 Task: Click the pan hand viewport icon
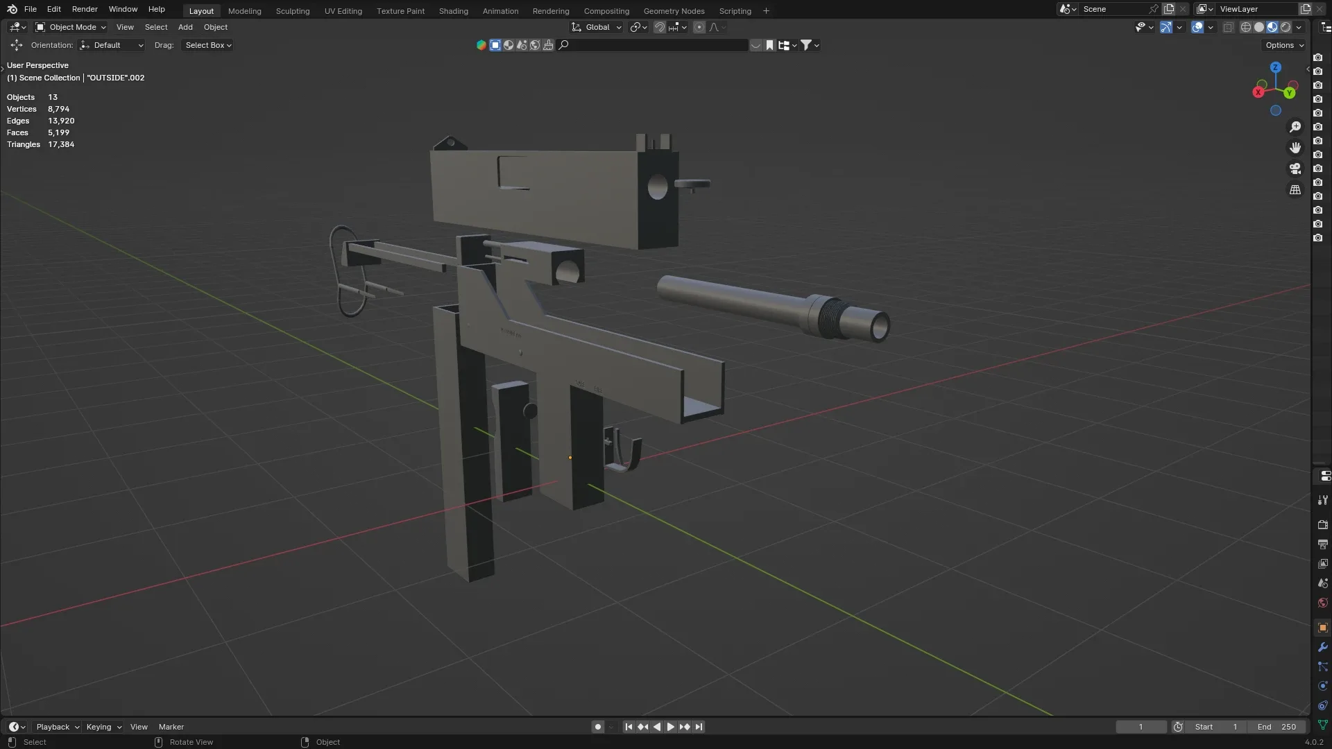[x=1295, y=148]
